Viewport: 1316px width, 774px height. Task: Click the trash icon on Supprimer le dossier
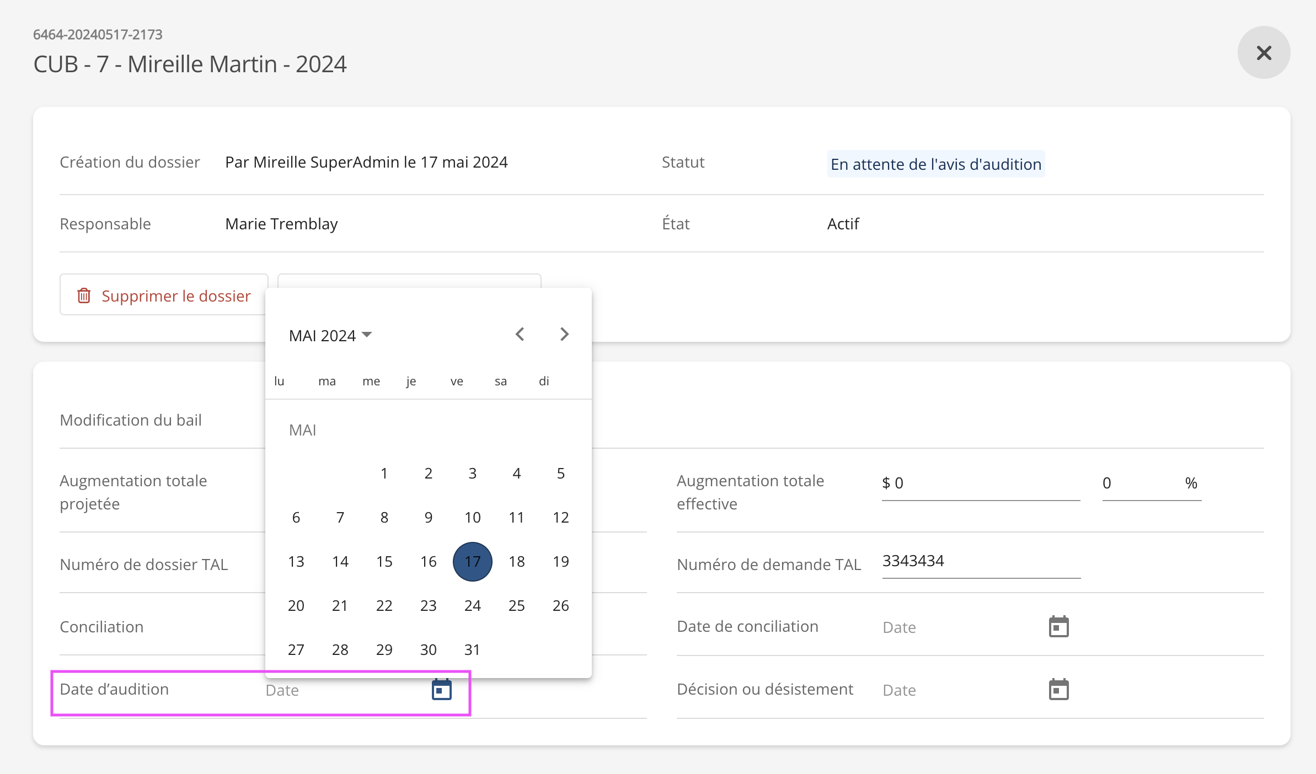84,296
